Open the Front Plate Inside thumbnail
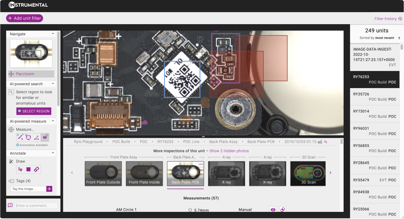The height and width of the screenshot is (219, 404). click(144, 173)
